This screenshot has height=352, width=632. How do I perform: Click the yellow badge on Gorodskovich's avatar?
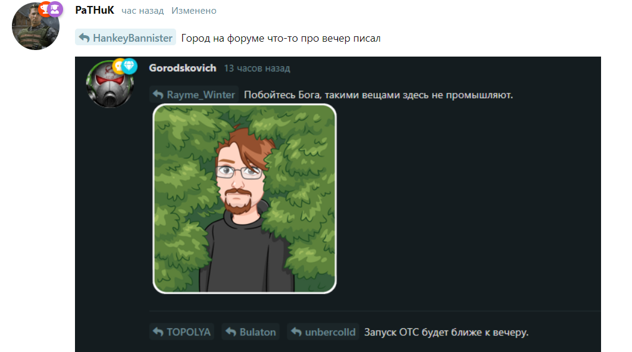click(x=118, y=67)
